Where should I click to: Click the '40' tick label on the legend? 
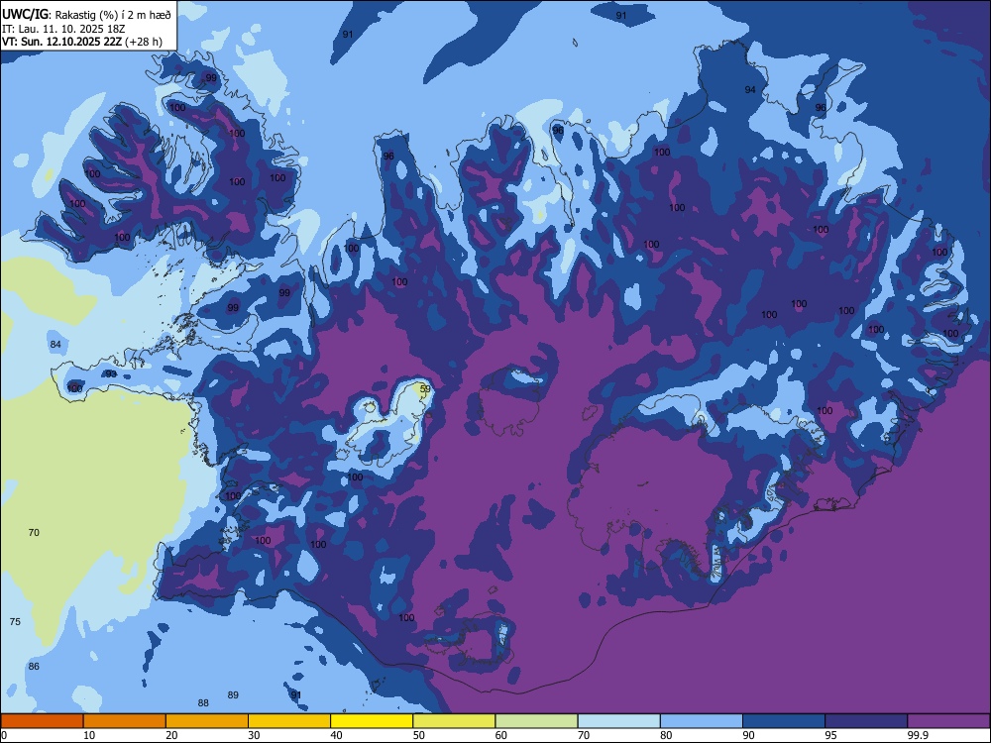pos(336,735)
